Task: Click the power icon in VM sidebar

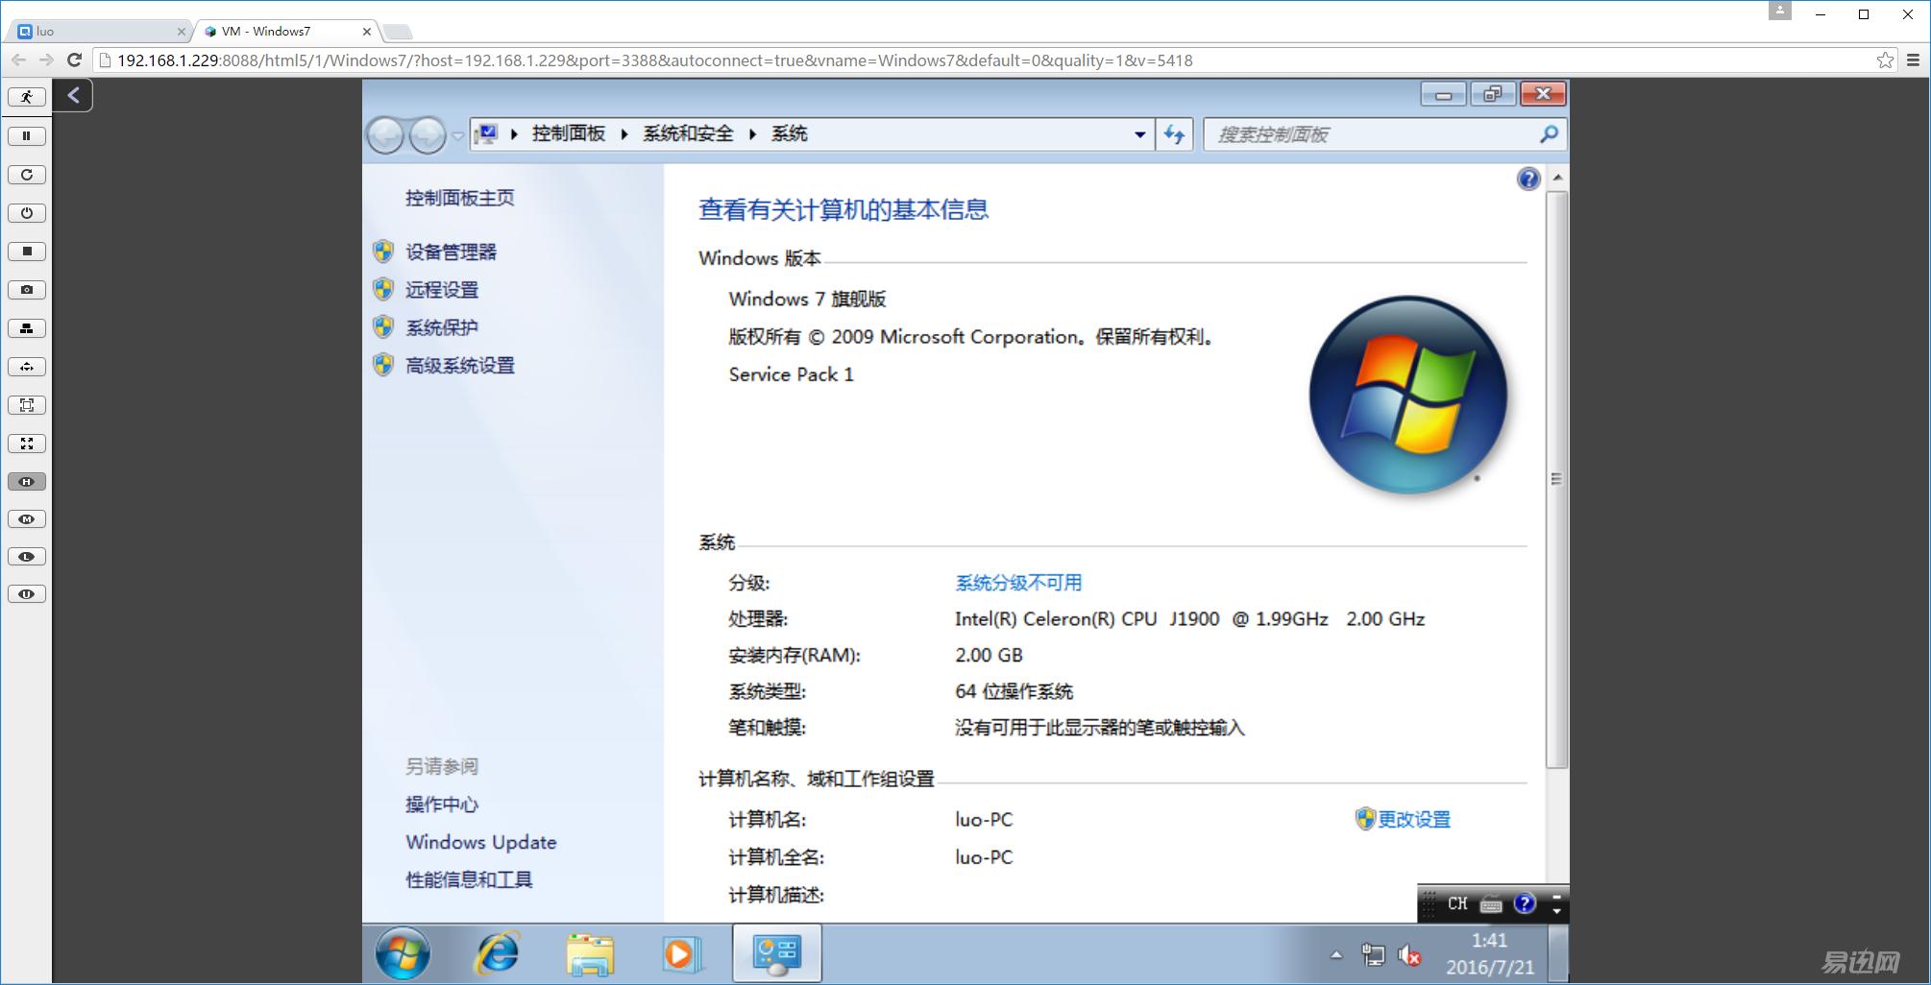Action: tap(27, 213)
